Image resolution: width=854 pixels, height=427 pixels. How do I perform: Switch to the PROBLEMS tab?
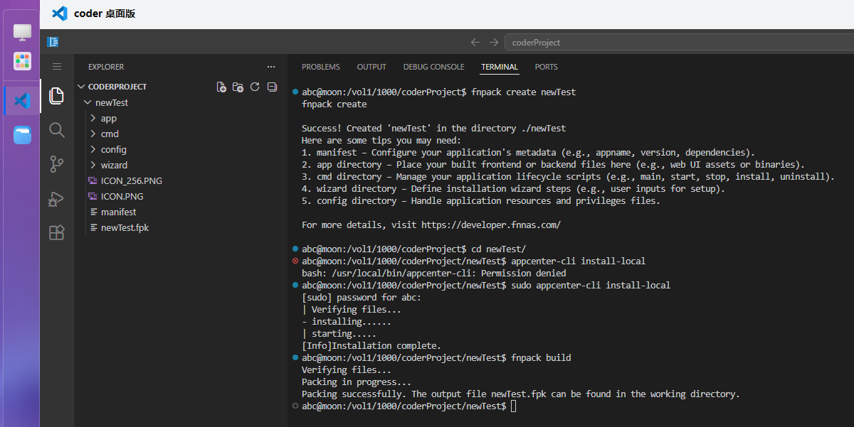[320, 67]
